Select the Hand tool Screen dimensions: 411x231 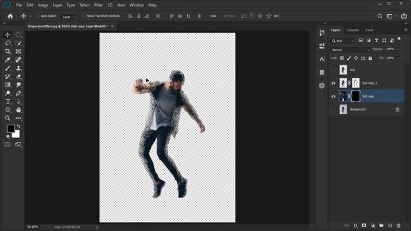[x=18, y=110]
